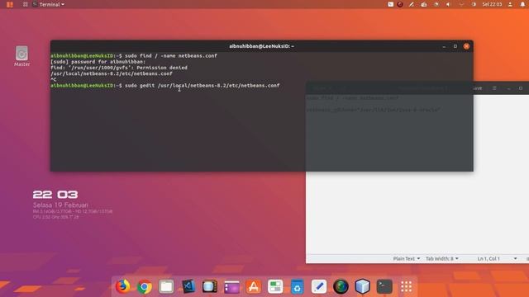
Task: Open the volume speaker indicator
Action: point(448,4)
